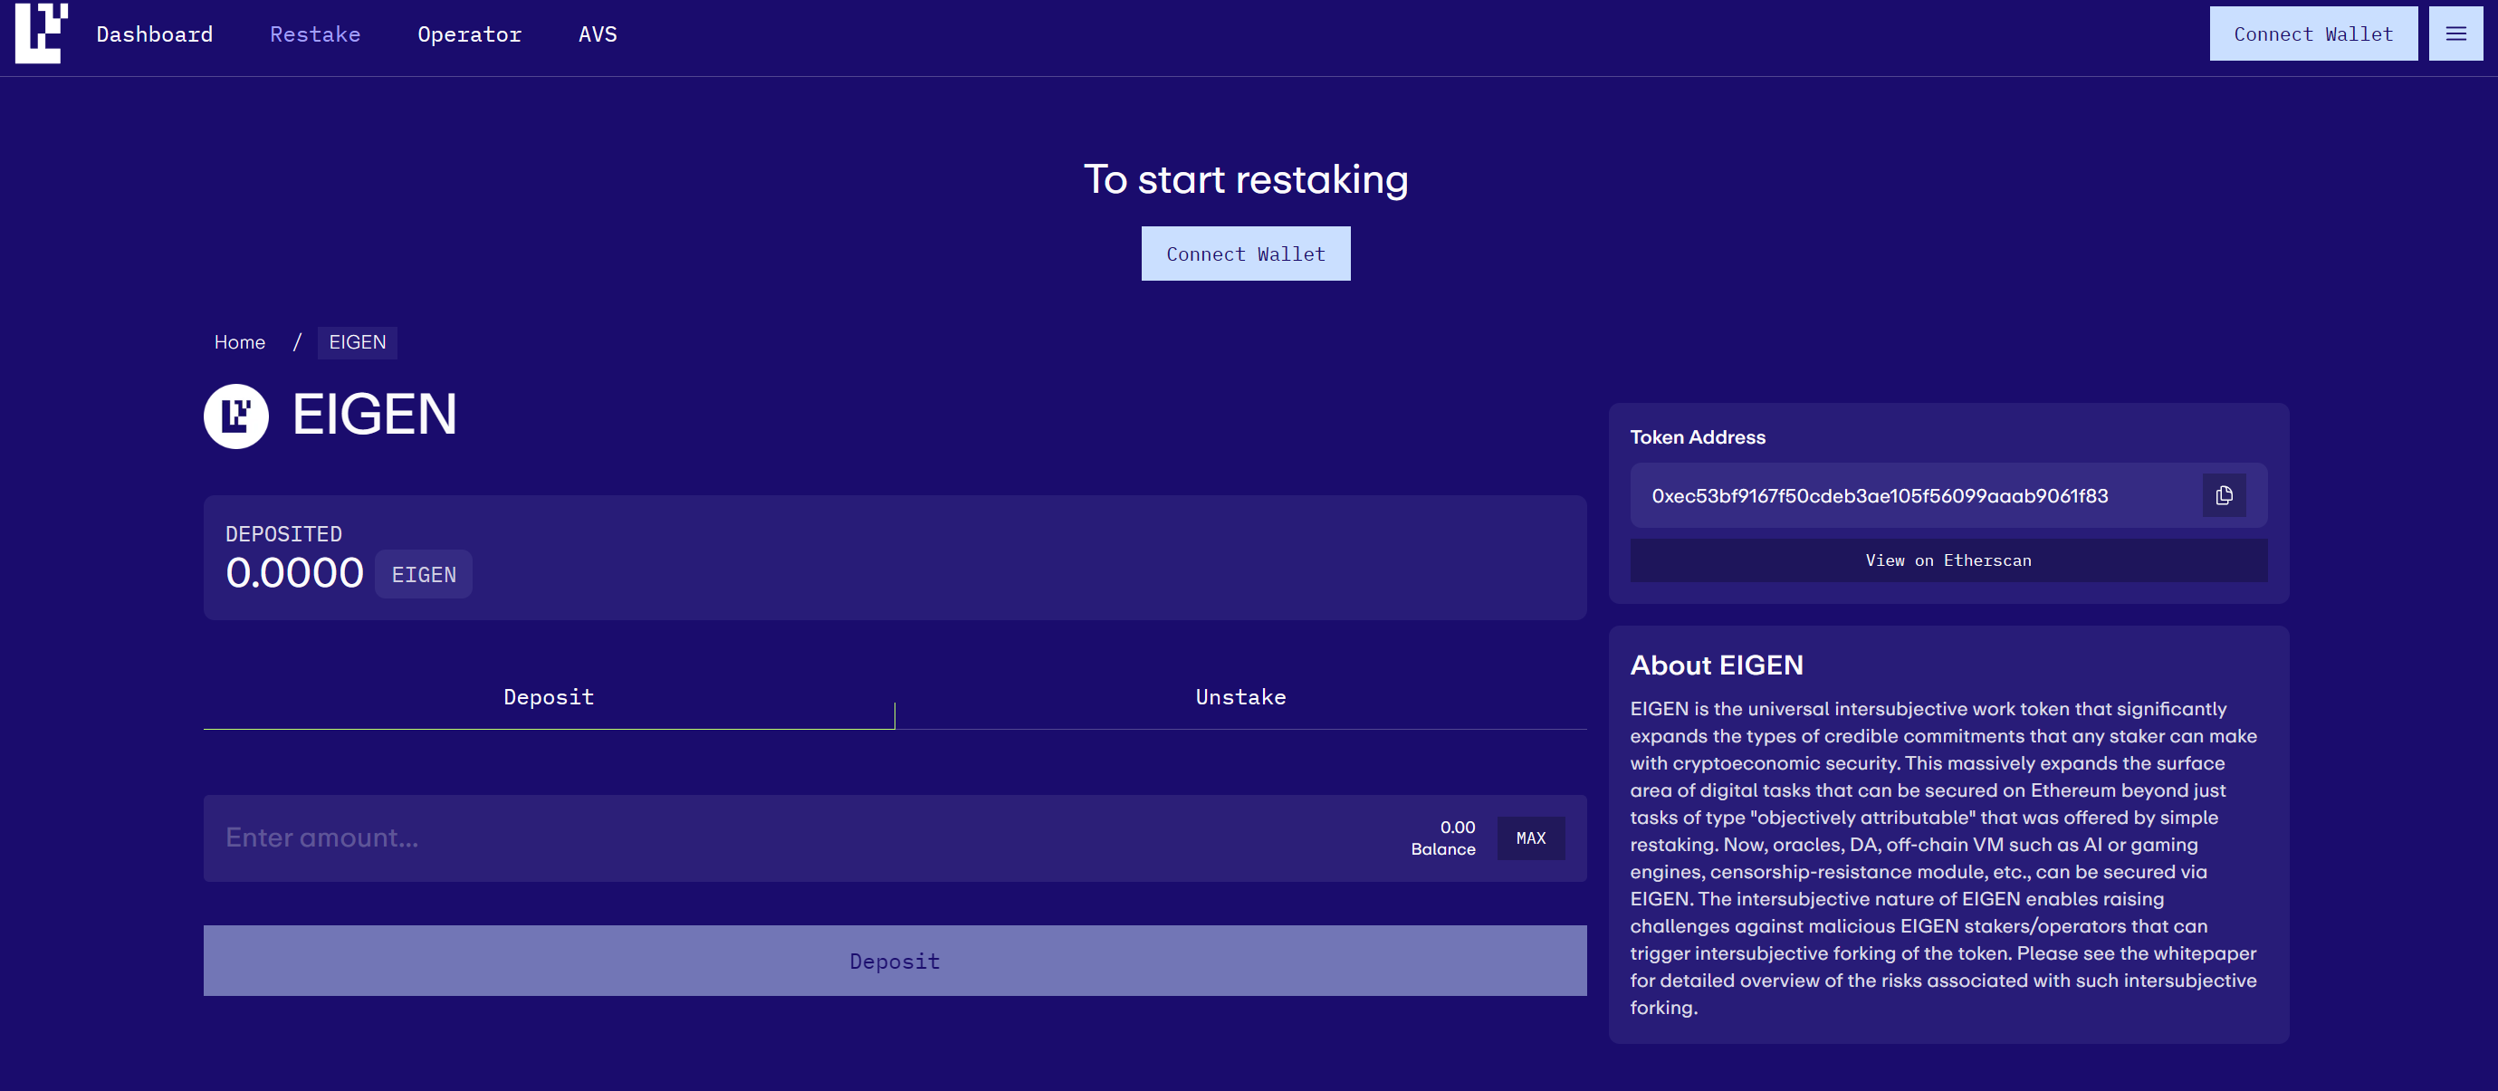2498x1091 pixels.
Task: Open View on Etherscan
Action: click(x=1948, y=560)
